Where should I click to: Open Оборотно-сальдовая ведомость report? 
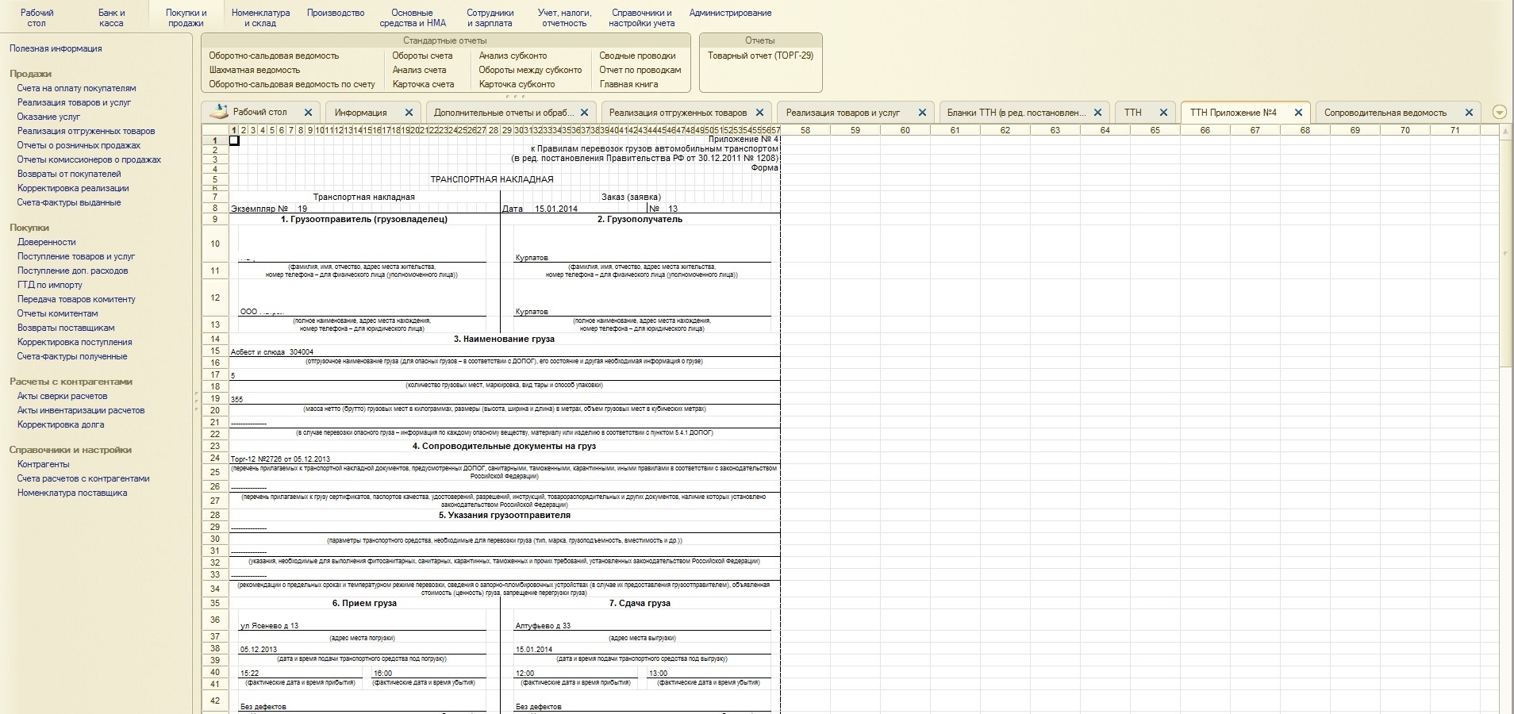tap(274, 56)
